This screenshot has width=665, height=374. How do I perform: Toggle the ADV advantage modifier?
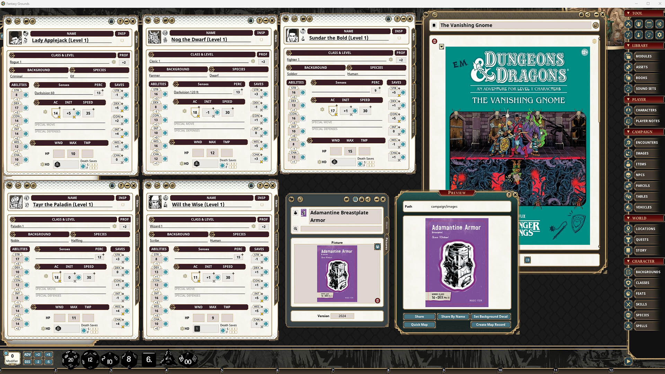click(27, 354)
